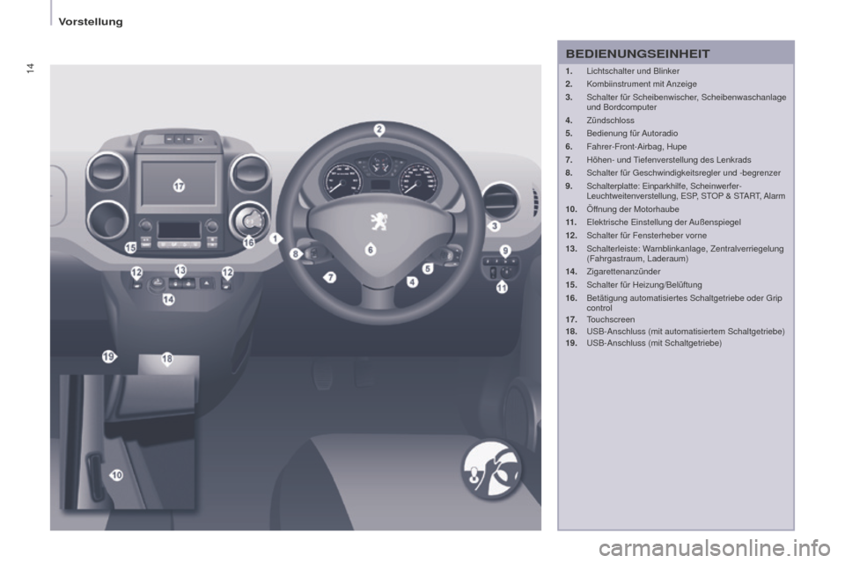This screenshot has height=563, width=845.
Task: Select the line 'Bedienung für Autoradio'
Action: (632, 134)
